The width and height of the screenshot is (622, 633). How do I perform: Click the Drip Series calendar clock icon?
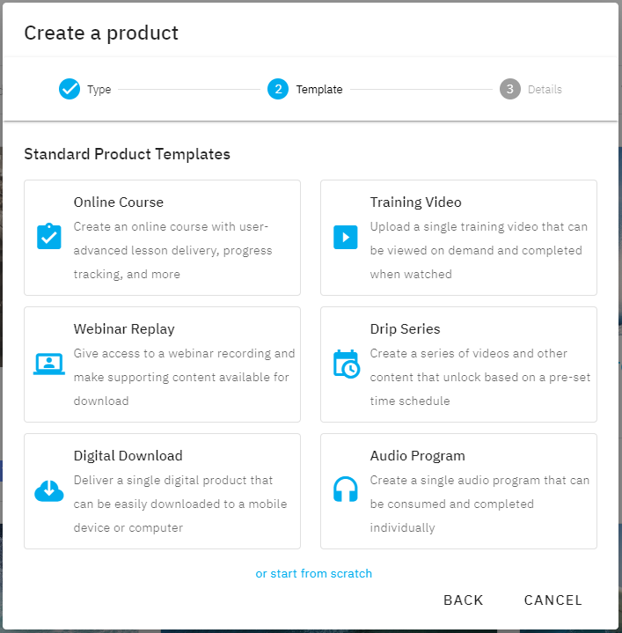(x=347, y=364)
